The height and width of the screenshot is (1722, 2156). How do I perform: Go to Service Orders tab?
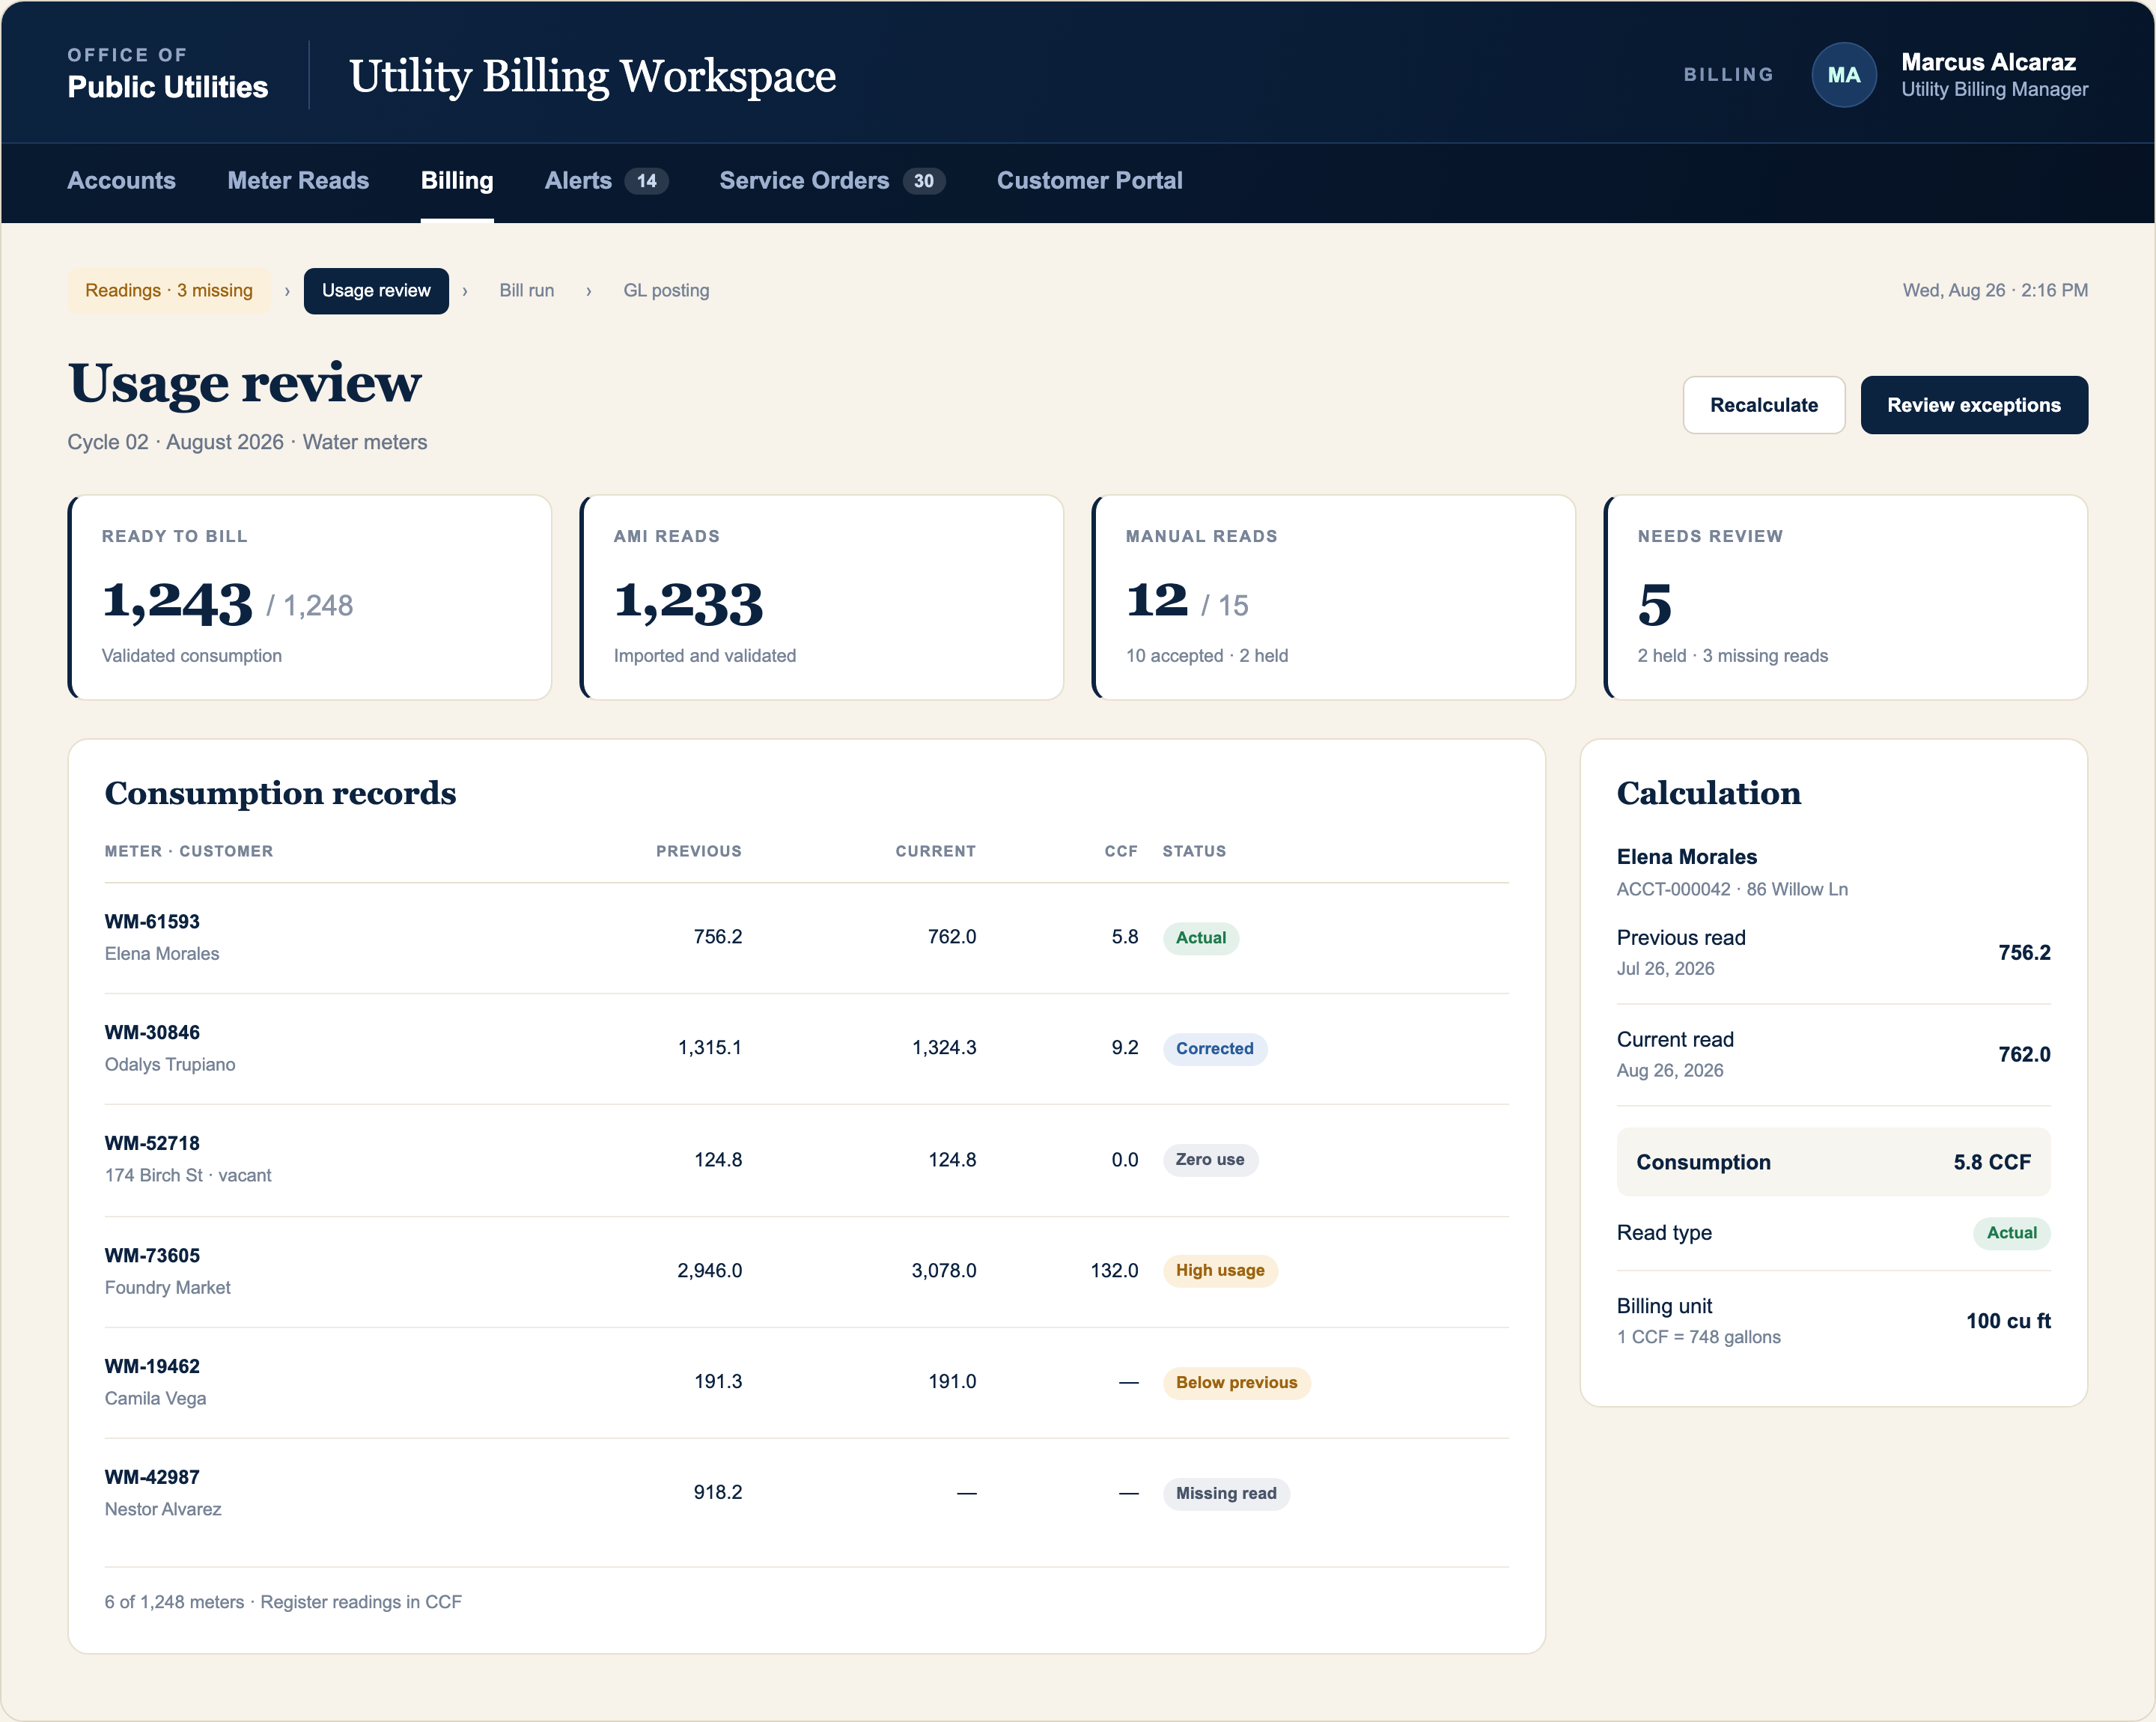coord(832,181)
